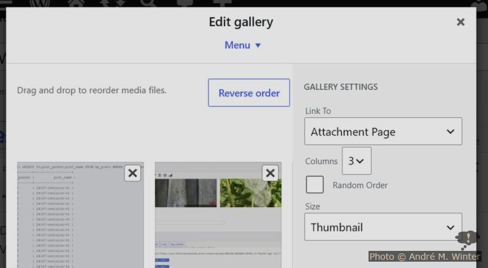The height and width of the screenshot is (268, 488).
Task: Open the Columns dropdown showing 3
Action: tap(356, 161)
